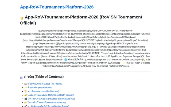Jump to the Architecture section link
This screenshot has height=107, width=171.
(x=43, y=91)
